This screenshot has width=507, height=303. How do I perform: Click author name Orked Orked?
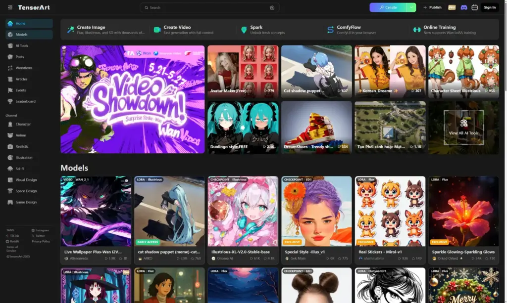point(448,259)
